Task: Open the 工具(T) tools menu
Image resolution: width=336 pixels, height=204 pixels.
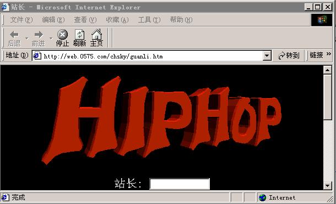Action: click(x=149, y=20)
